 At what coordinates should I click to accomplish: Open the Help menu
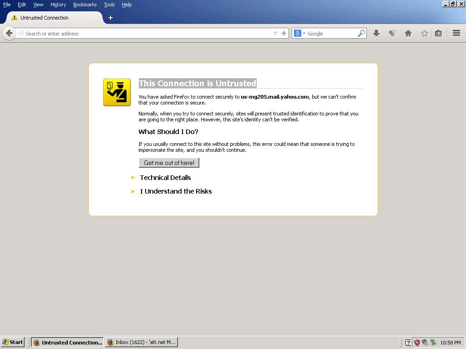pyautogui.click(x=127, y=5)
